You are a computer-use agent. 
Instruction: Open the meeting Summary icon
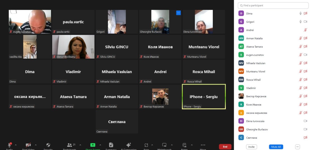coord(111,145)
